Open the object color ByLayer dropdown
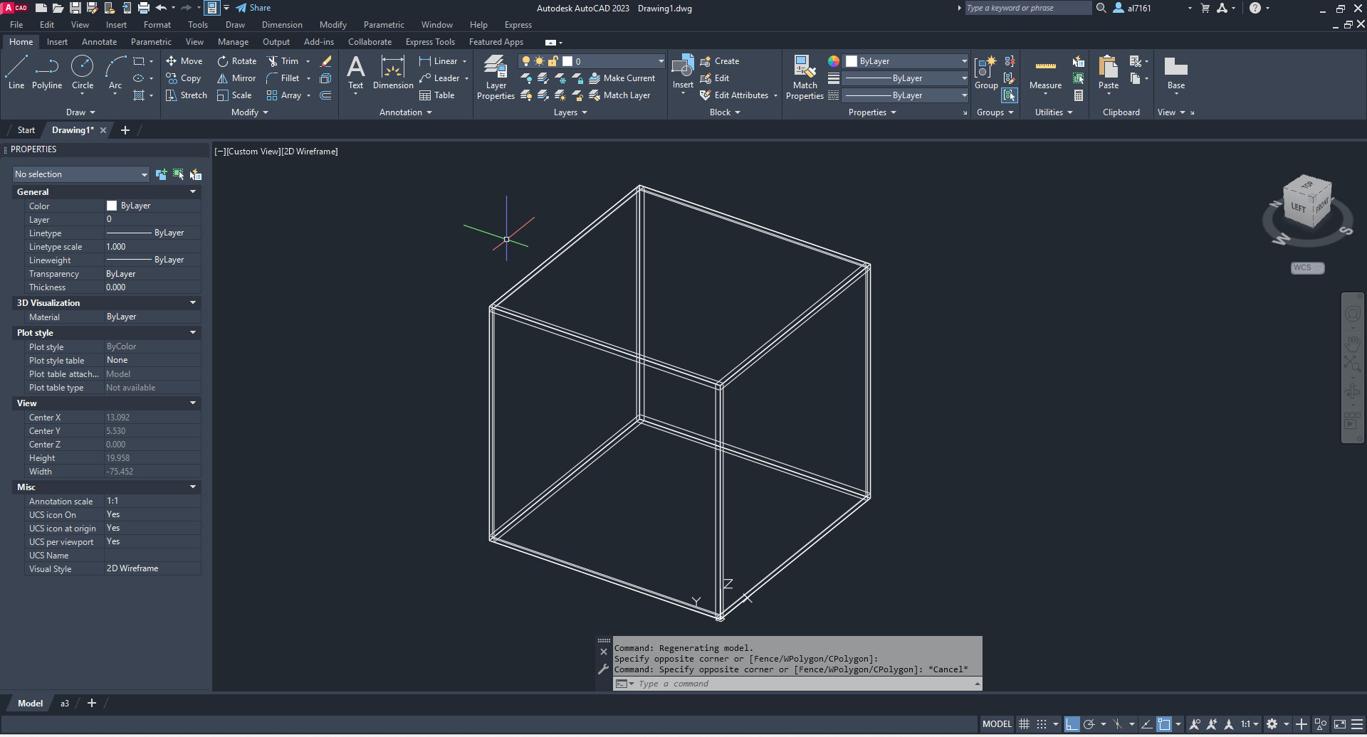1367x737 pixels. tap(906, 61)
